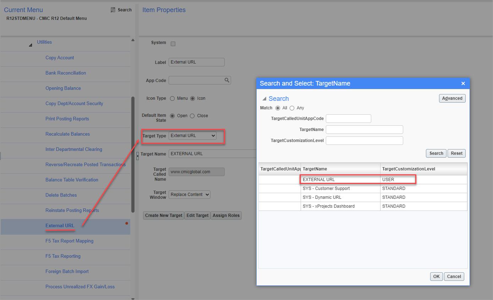
Task: Reset the TargetName search fields
Action: click(x=456, y=153)
